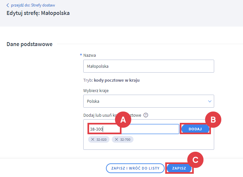
Task: Click the Dane podstawowe section header
Action: tap(29, 44)
